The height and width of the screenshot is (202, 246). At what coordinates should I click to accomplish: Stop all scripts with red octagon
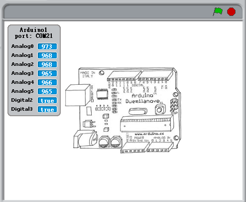(231, 12)
